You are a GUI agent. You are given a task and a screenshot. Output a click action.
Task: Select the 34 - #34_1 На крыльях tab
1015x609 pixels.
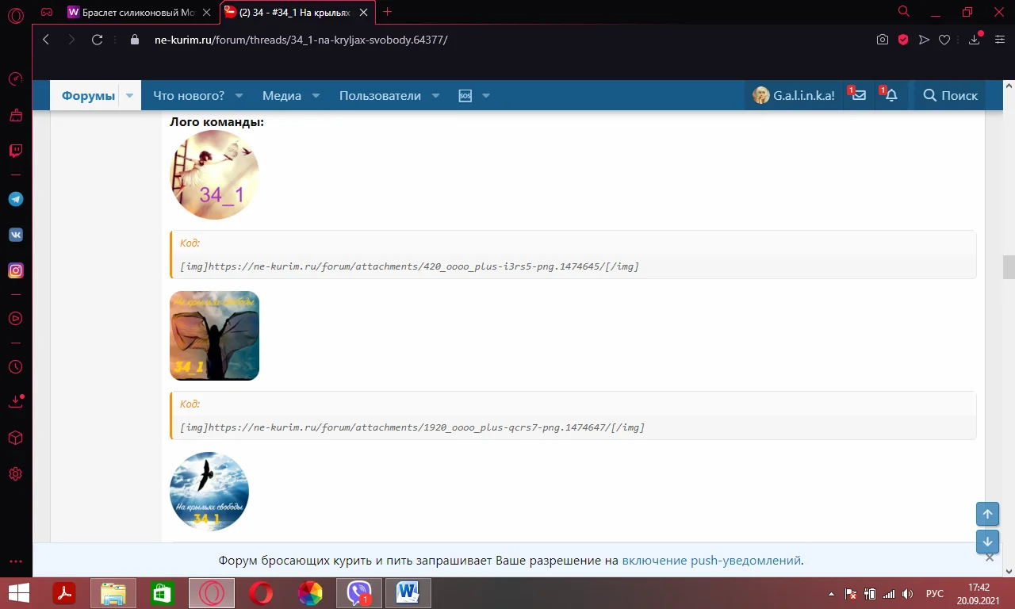[297, 12]
